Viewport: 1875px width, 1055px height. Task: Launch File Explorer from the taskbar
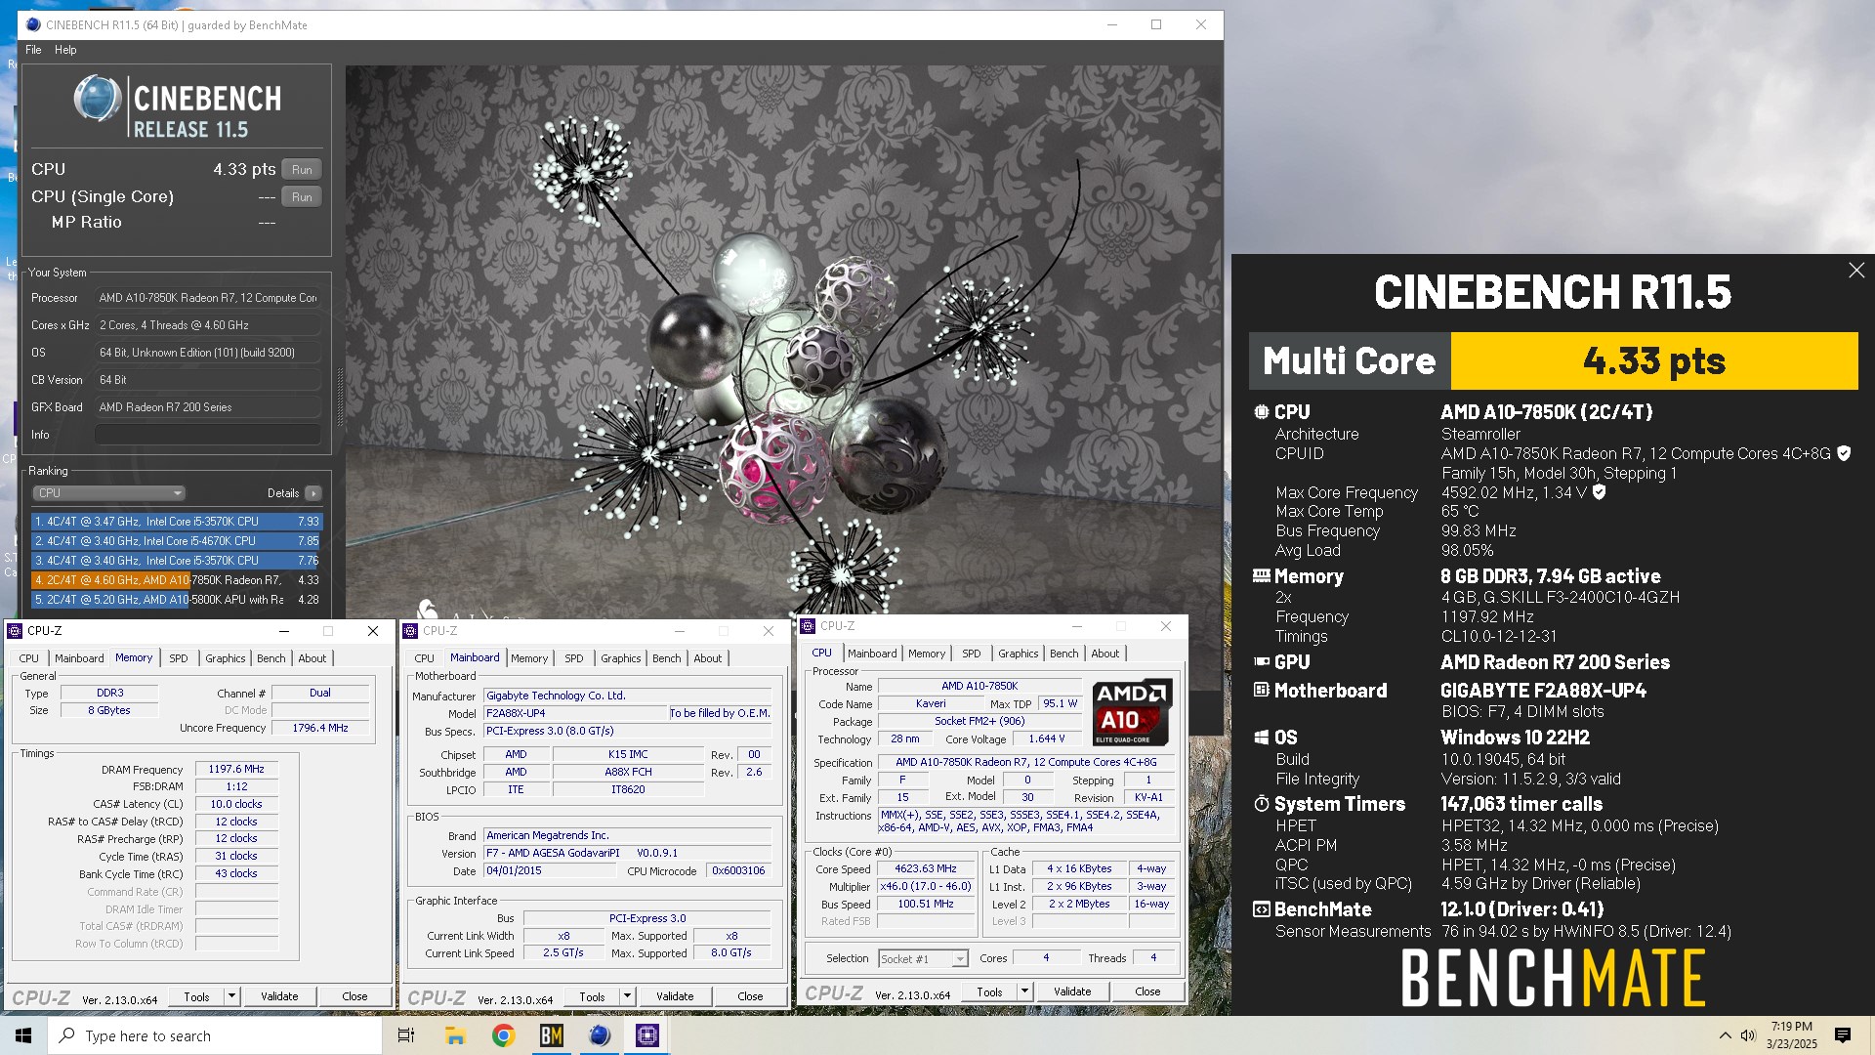[455, 1035]
